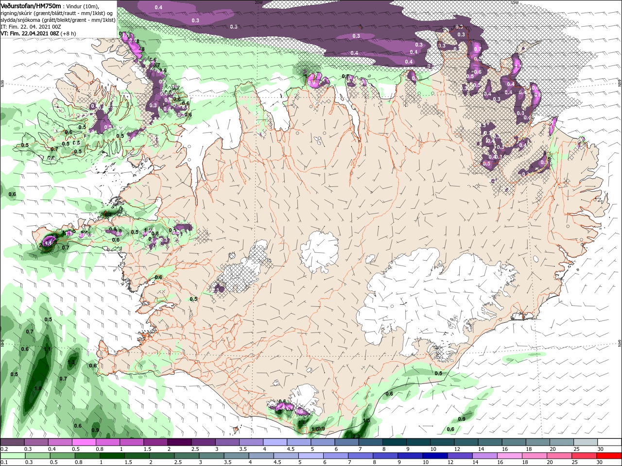Click the white Hofsjökull glacier at map center

pyautogui.click(x=319, y=251)
